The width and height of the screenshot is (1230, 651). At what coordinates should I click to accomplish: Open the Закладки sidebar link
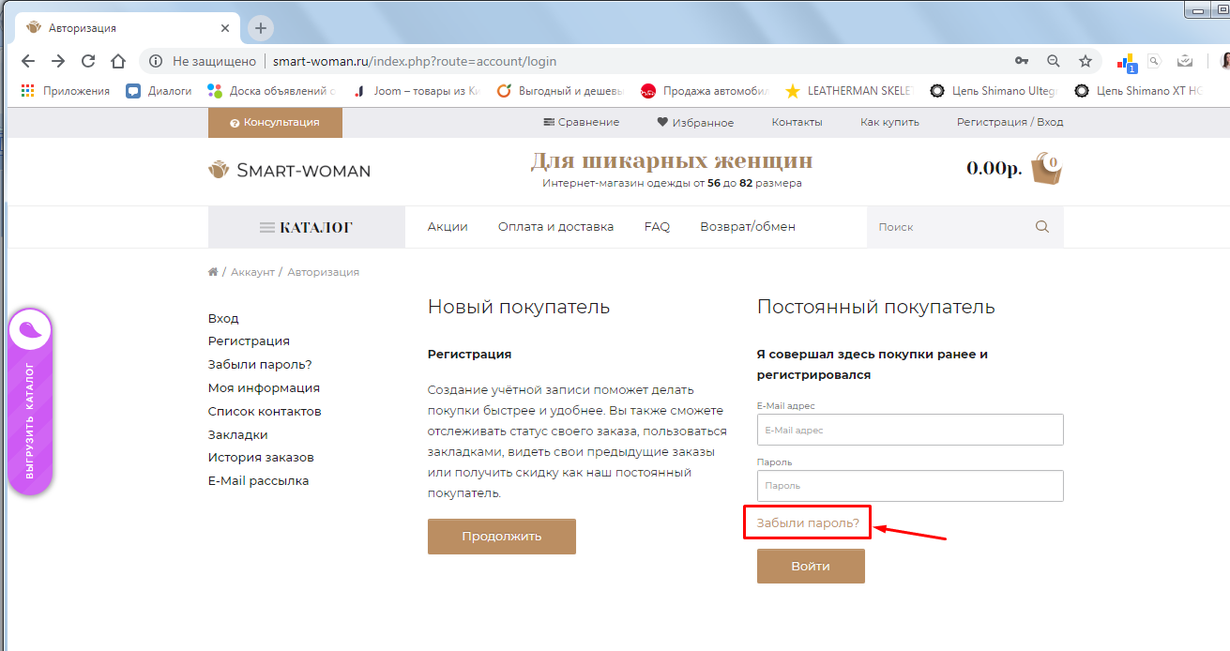tap(237, 434)
